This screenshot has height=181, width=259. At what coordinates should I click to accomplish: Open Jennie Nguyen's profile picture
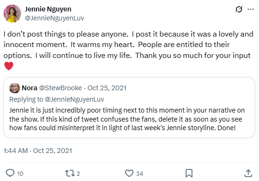point(12,14)
